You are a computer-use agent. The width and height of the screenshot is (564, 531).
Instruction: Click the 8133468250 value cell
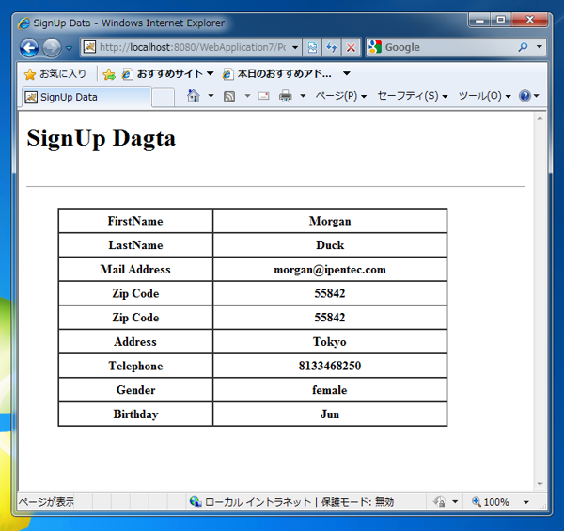330,366
